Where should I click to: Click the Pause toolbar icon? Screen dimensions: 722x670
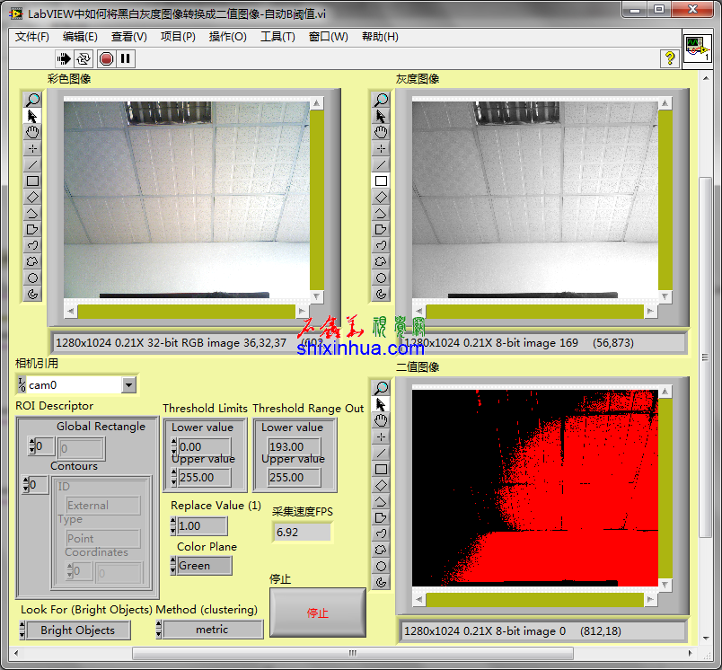[126, 58]
